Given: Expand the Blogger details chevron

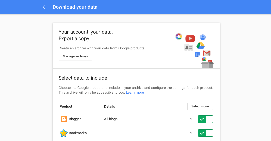Looking at the screenshot, I should (191, 119).
